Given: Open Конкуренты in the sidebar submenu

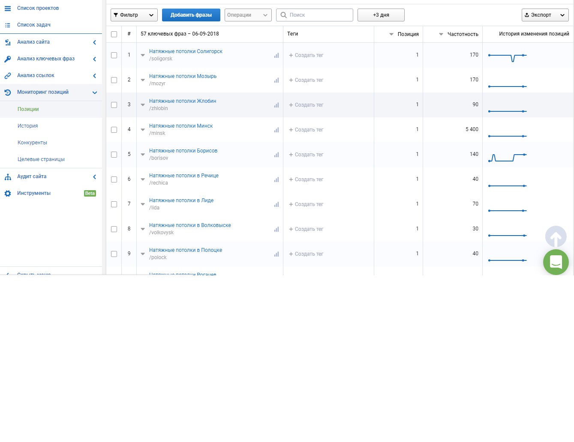Looking at the screenshot, I should [x=32, y=143].
